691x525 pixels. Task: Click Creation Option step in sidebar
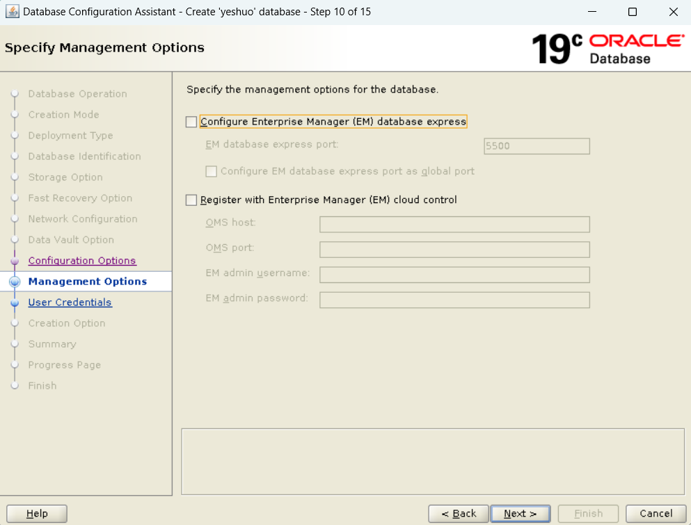click(x=67, y=323)
